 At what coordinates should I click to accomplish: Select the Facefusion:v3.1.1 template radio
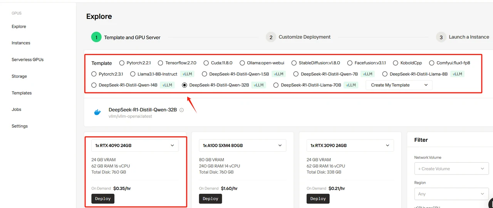(350, 63)
